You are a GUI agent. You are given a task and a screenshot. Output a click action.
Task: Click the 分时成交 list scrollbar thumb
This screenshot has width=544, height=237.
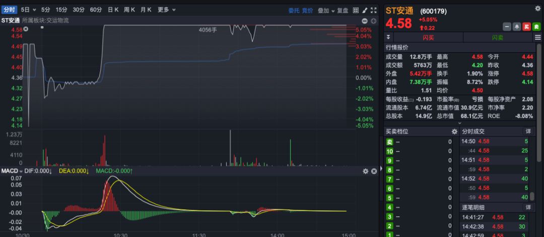pos(532,195)
